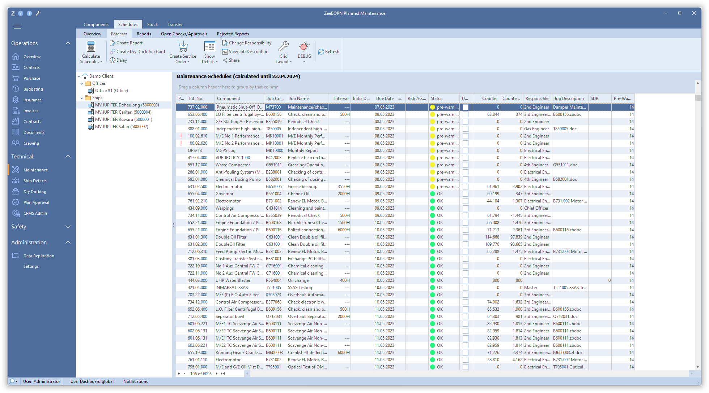The width and height of the screenshot is (709, 393).
Task: Tick checkbox in LO Filter centrifugal row
Action: pyautogui.click(x=466, y=114)
